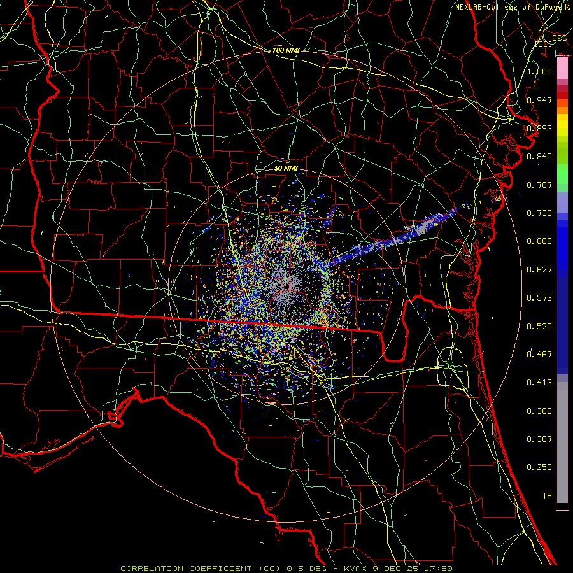Screen dimensions: 573x573
Task: Select the 0.627 scale value
Action: click(x=539, y=270)
